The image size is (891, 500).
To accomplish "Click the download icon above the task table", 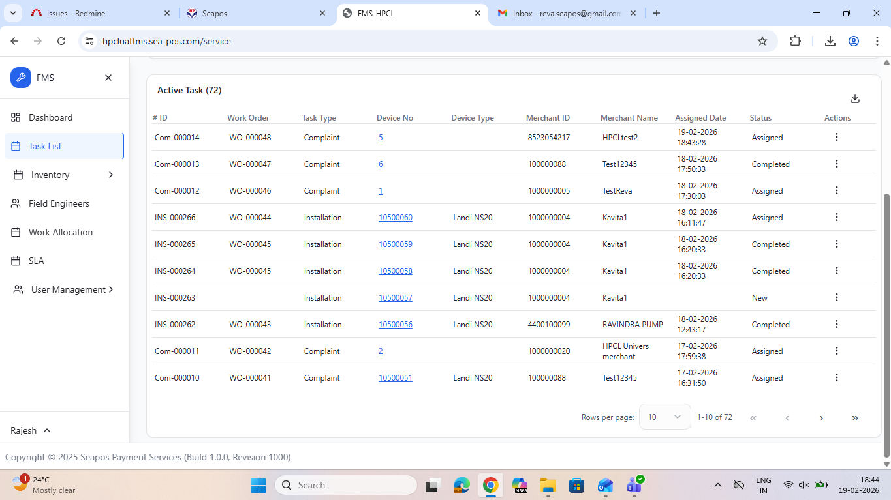I will click(x=855, y=98).
